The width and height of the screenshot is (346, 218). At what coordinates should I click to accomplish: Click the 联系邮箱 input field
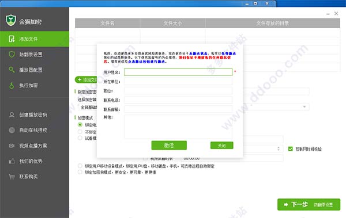point(178,109)
